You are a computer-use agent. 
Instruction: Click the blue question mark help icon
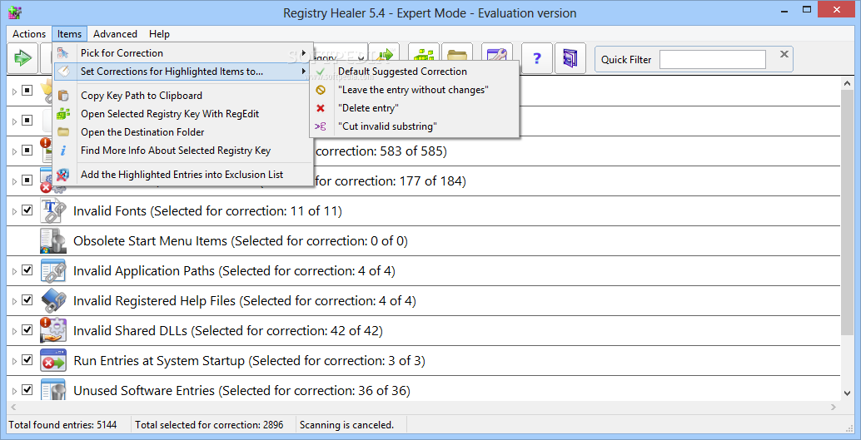[537, 57]
